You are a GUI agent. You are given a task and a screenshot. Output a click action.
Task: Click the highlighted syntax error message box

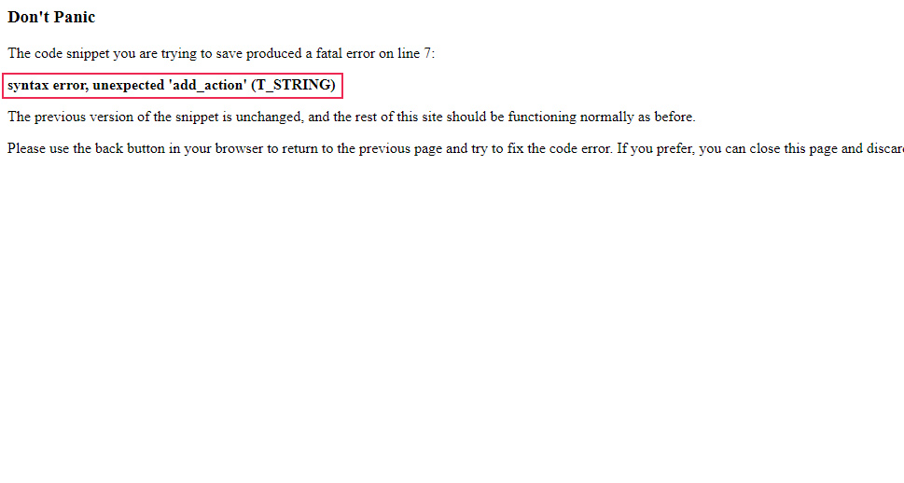point(173,85)
